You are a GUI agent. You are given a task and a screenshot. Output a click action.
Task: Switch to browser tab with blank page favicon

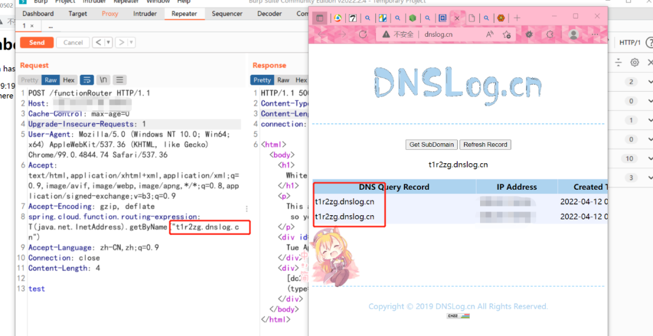472,18
